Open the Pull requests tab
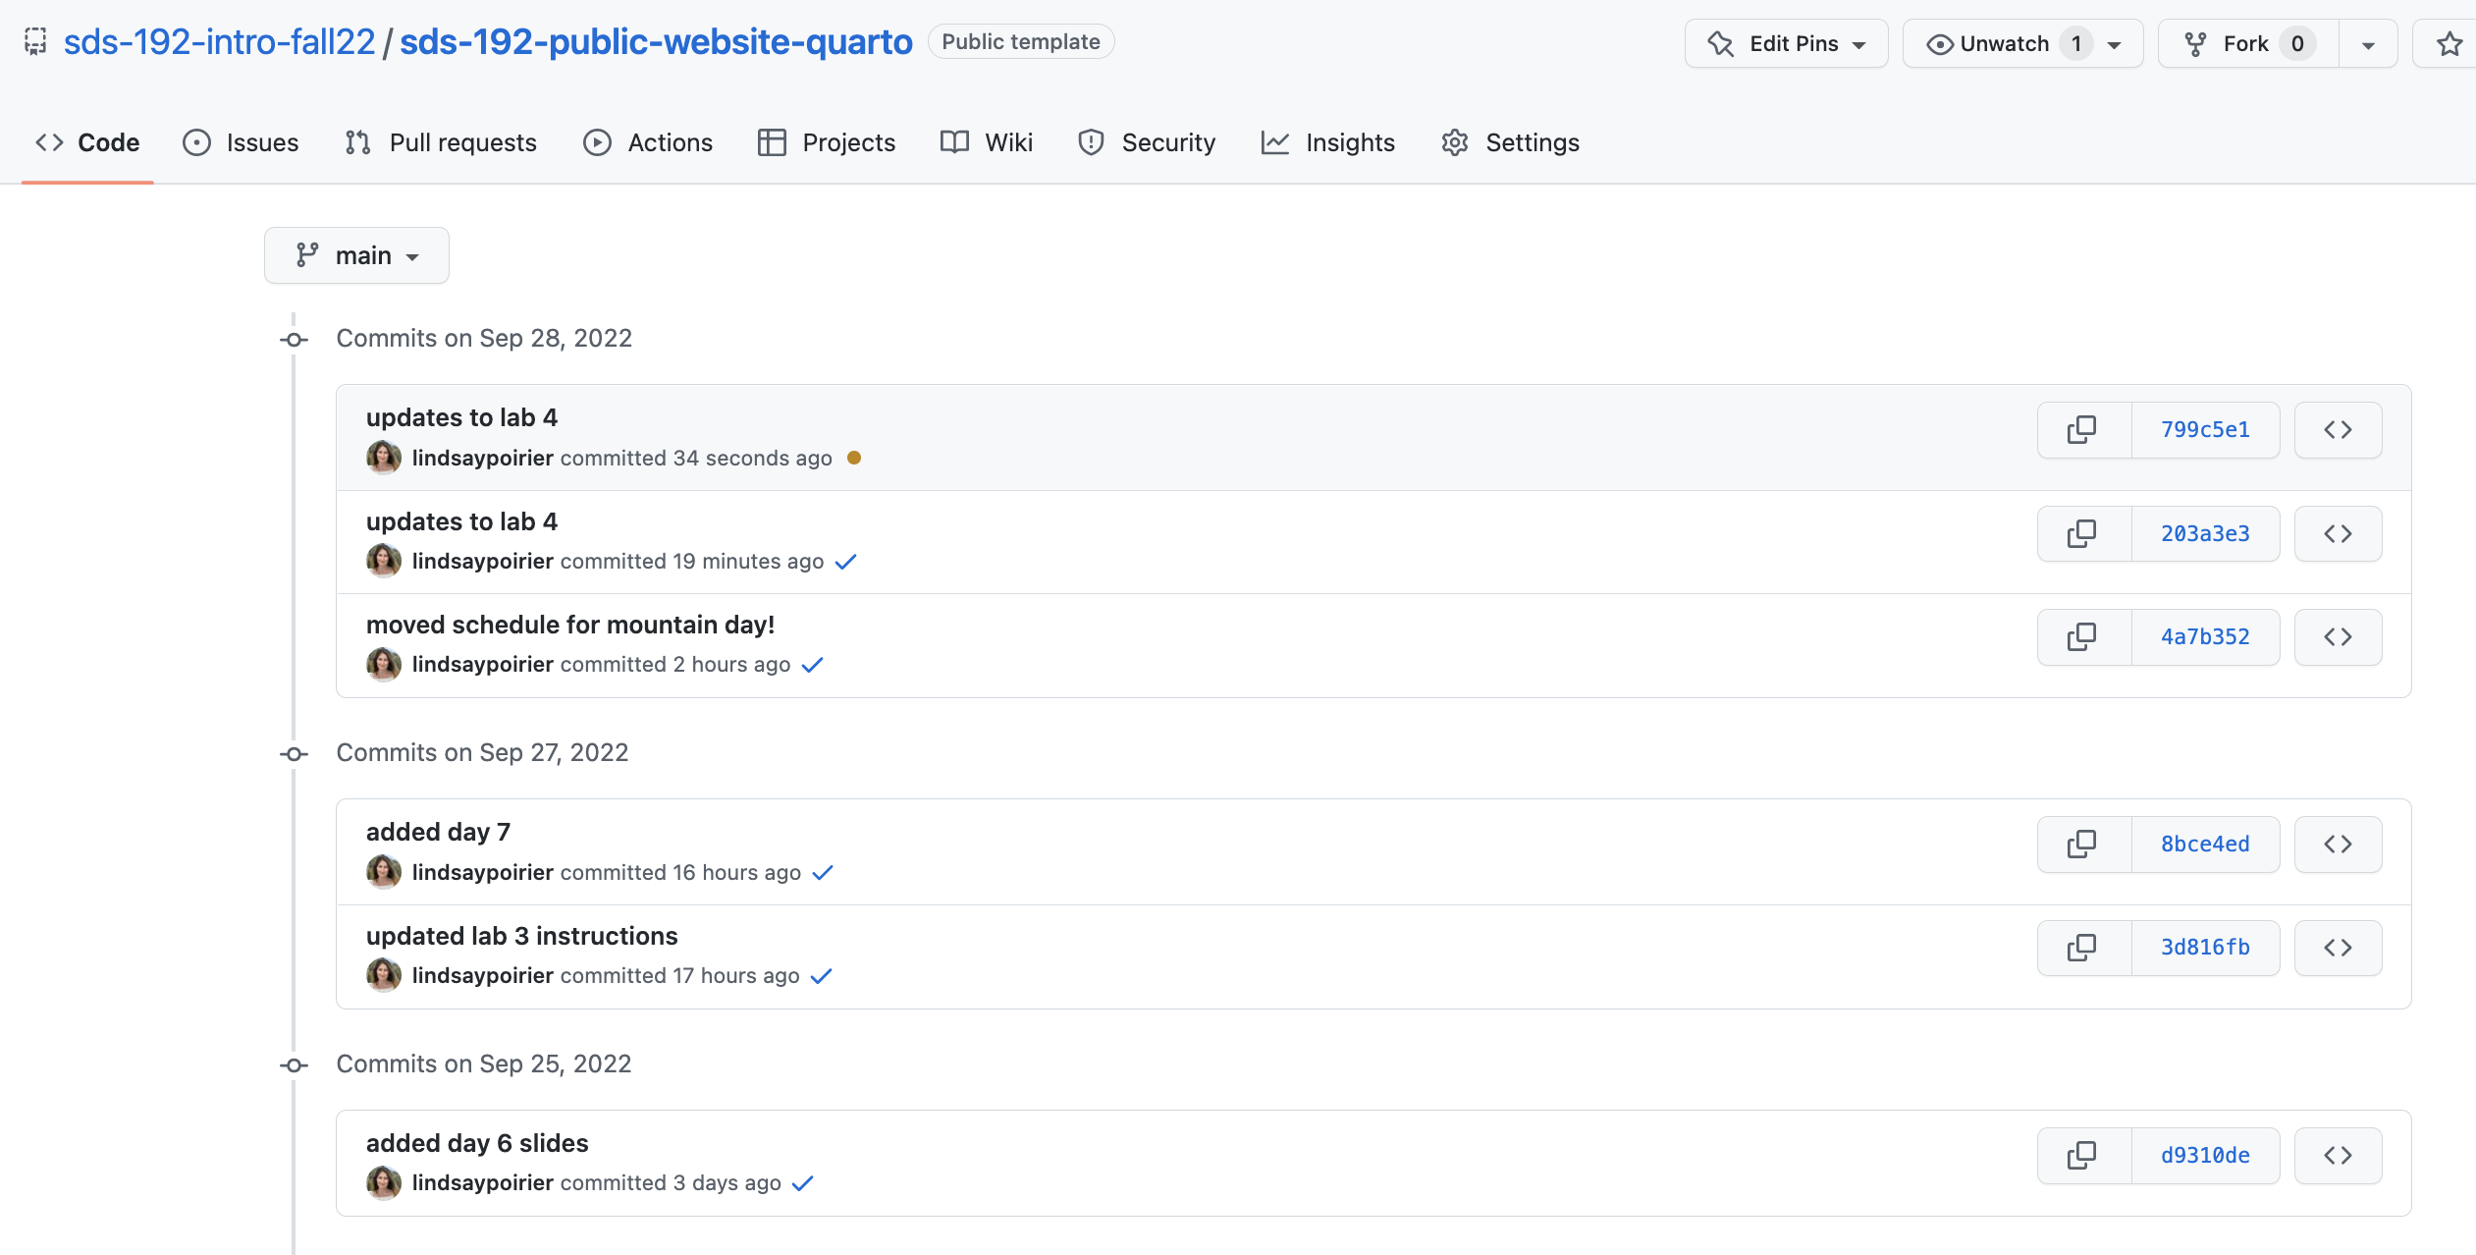 point(441,143)
